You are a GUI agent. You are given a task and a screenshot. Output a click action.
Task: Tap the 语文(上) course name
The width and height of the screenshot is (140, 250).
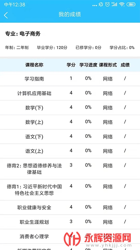[34, 151]
